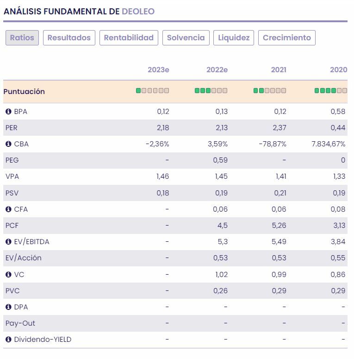Screen dimensions: 354x359
Task: Click the PER row label
Action: click(12, 128)
